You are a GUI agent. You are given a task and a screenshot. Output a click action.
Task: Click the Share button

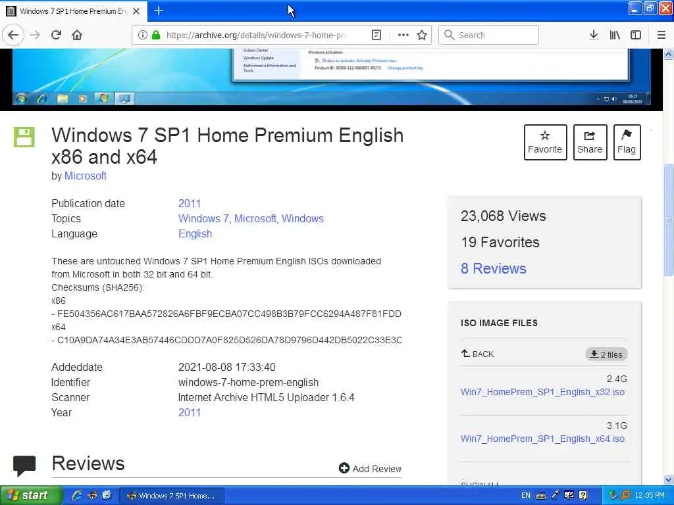point(590,142)
